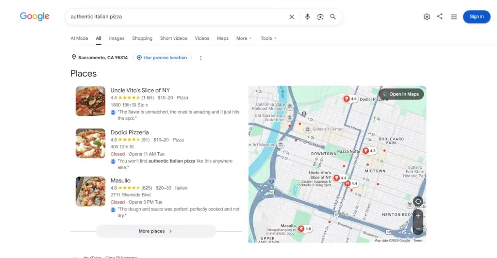
Task: Zoom in the map with plus button
Action: tap(418, 216)
